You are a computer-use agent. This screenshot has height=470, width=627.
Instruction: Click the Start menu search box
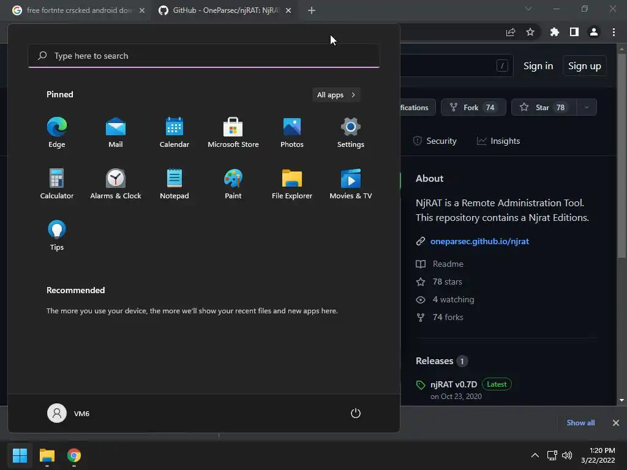click(x=204, y=56)
